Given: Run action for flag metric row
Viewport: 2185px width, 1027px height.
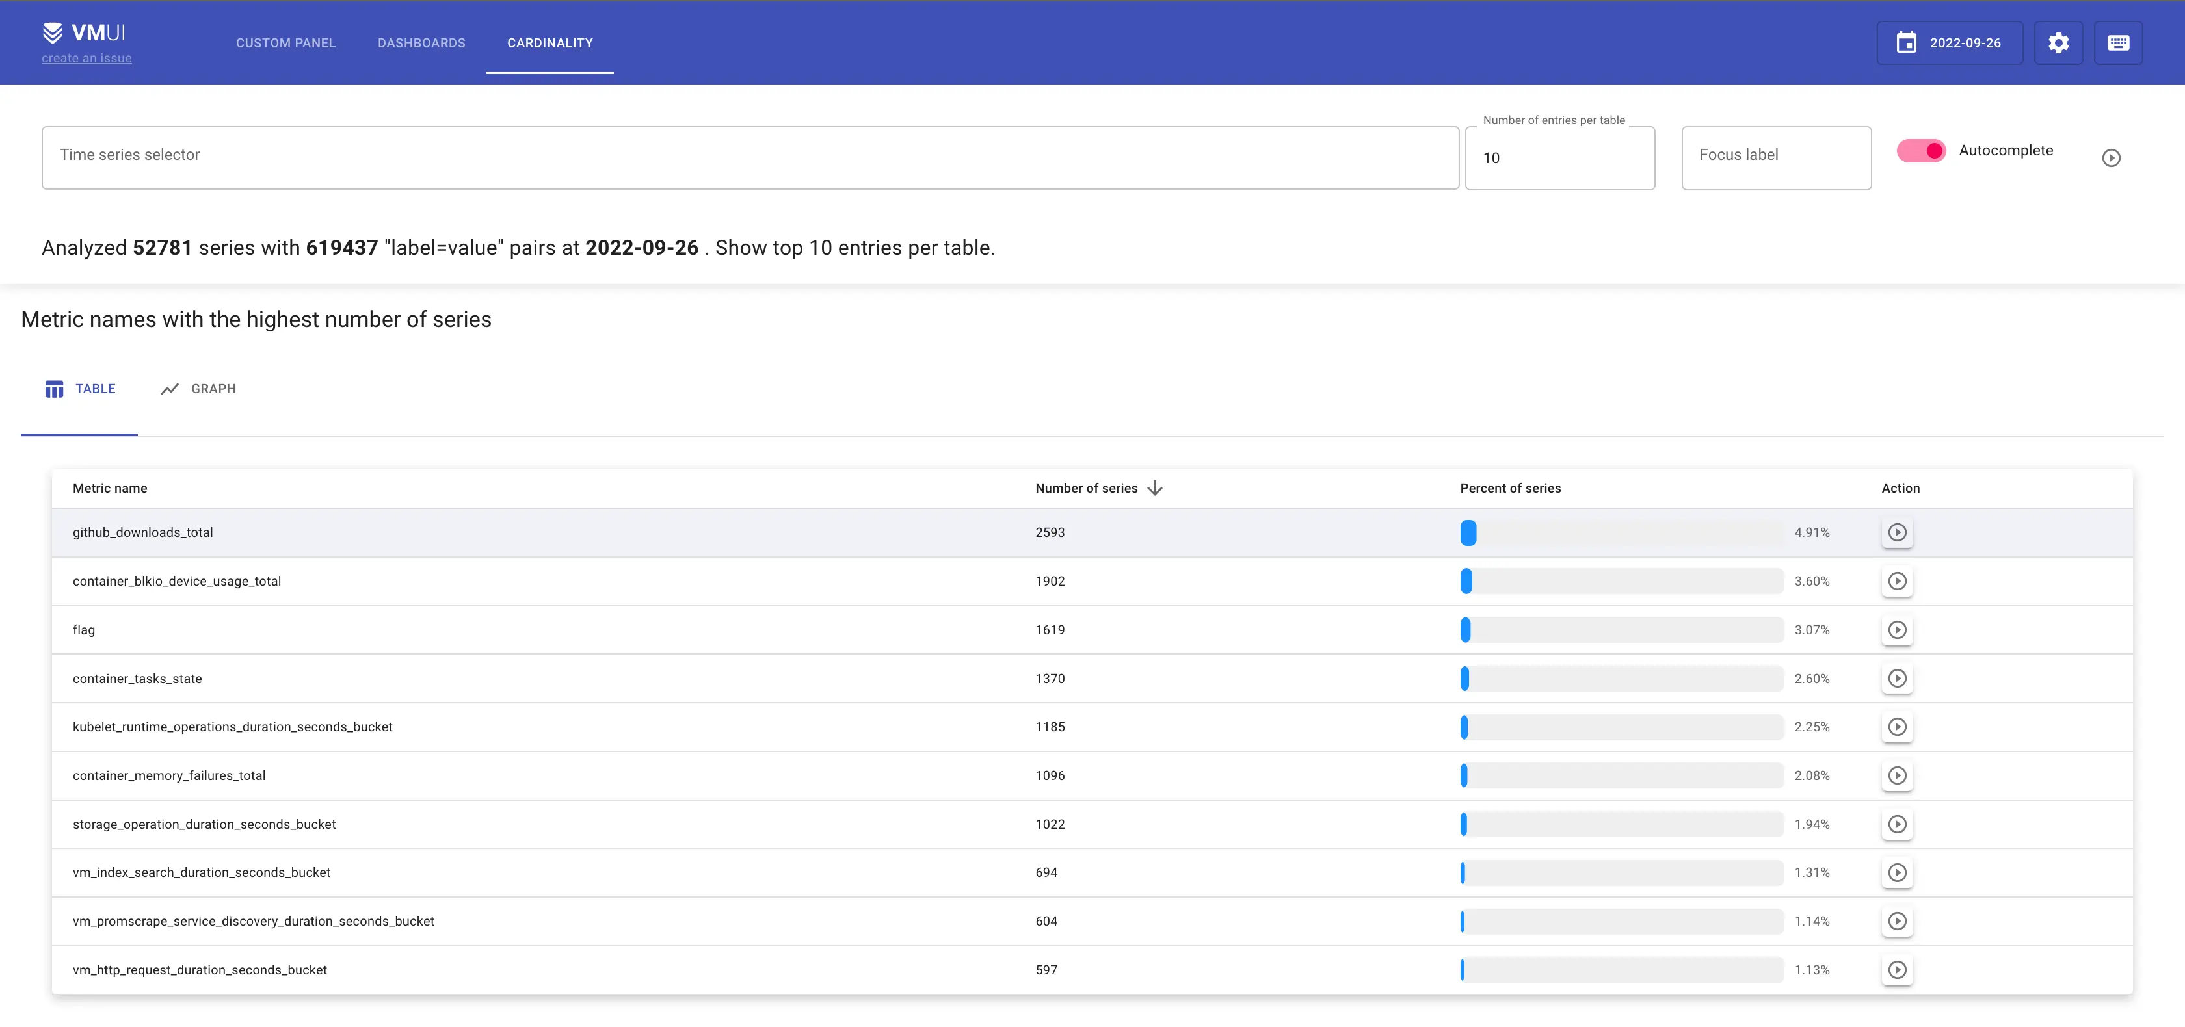Looking at the screenshot, I should 1898,630.
